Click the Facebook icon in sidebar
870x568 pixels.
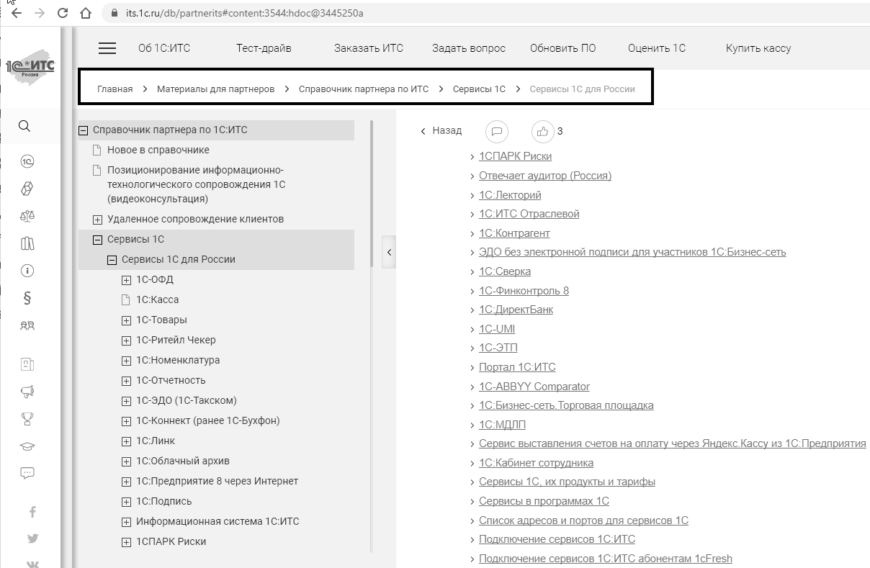32,512
